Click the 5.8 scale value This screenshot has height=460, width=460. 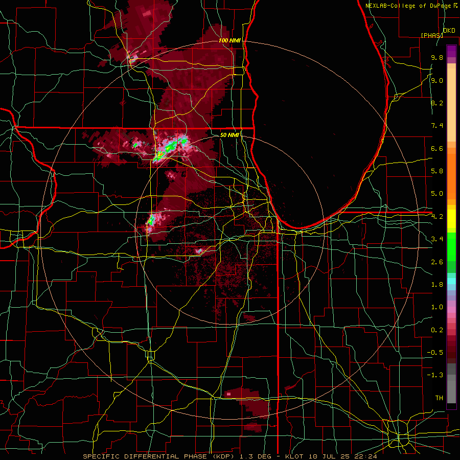[x=437, y=171]
